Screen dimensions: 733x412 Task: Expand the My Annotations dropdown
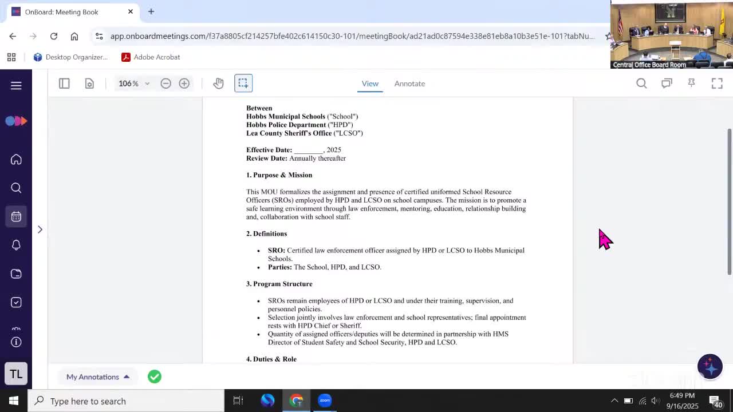(x=98, y=377)
